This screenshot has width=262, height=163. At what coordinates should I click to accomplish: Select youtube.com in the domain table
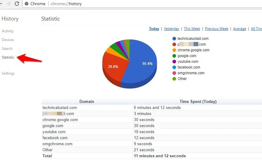54,132
